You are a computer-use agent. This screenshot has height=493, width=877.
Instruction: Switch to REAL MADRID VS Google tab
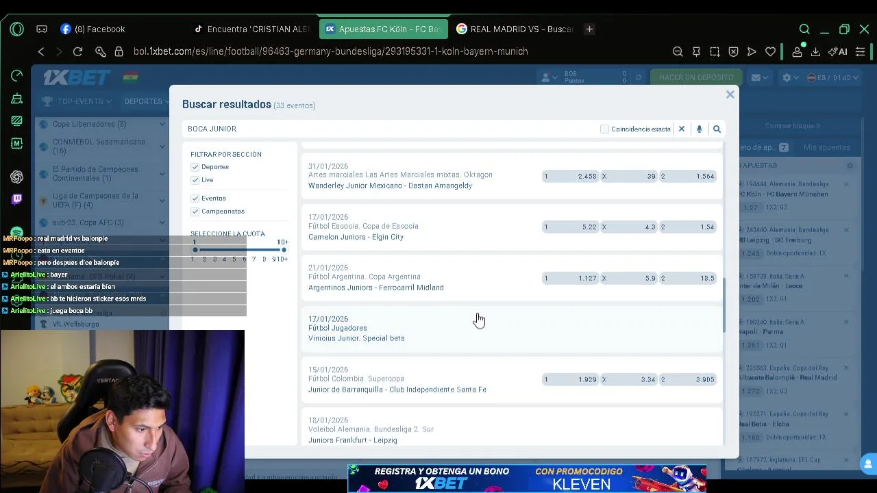[x=514, y=29]
